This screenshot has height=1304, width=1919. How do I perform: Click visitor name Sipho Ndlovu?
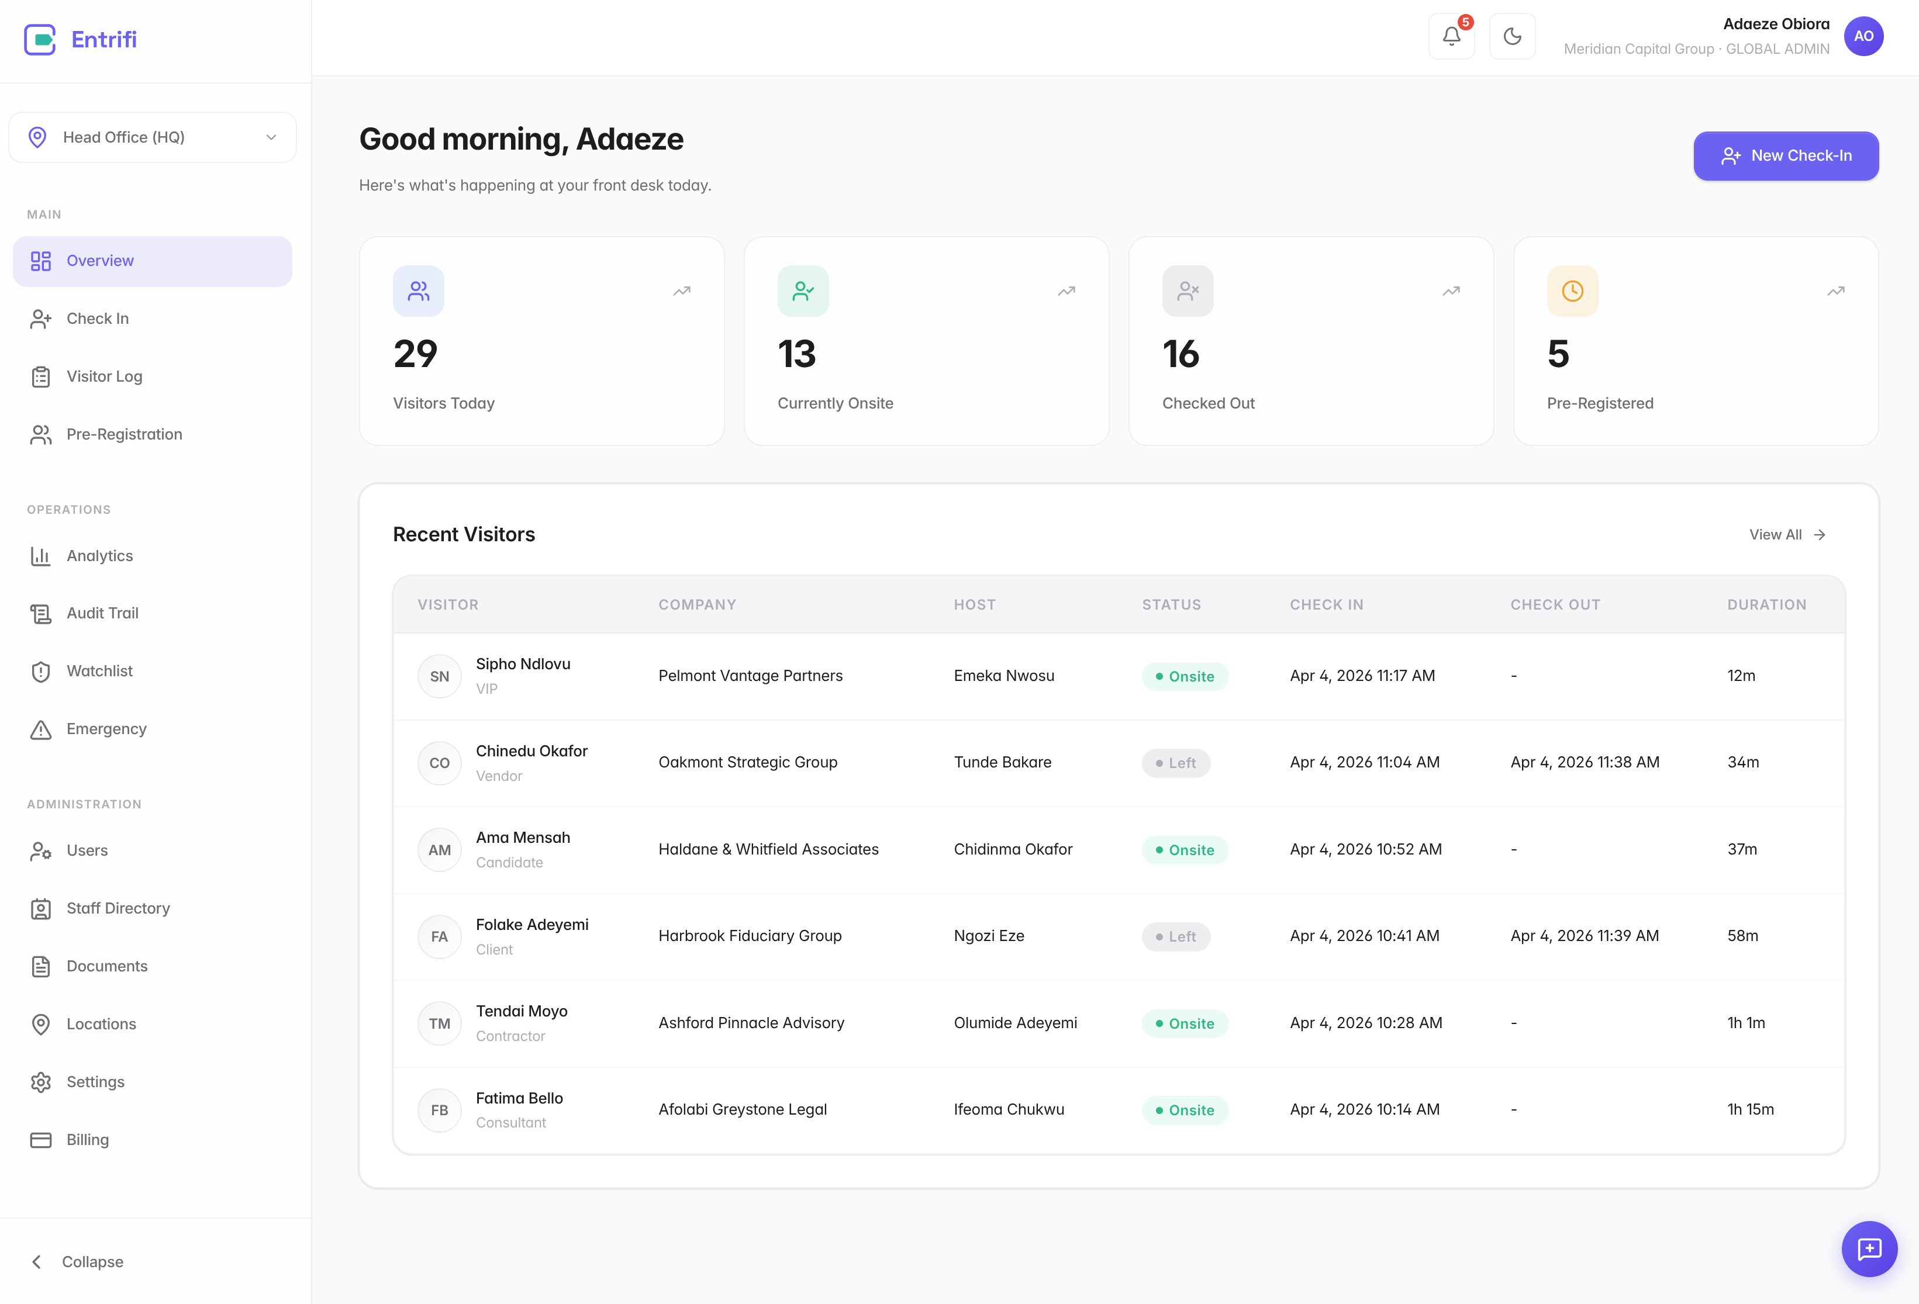[523, 665]
